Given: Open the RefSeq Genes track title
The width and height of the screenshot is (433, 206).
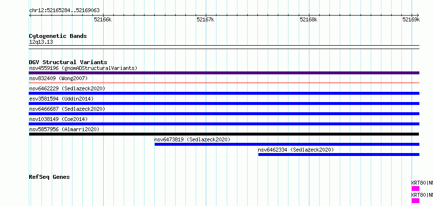Looking at the screenshot, I should (49, 177).
